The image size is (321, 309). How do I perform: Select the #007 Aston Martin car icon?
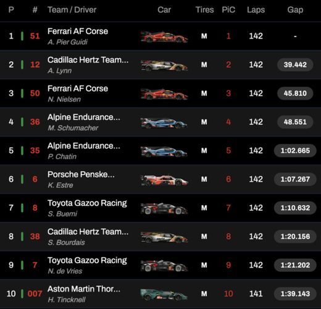(164, 295)
